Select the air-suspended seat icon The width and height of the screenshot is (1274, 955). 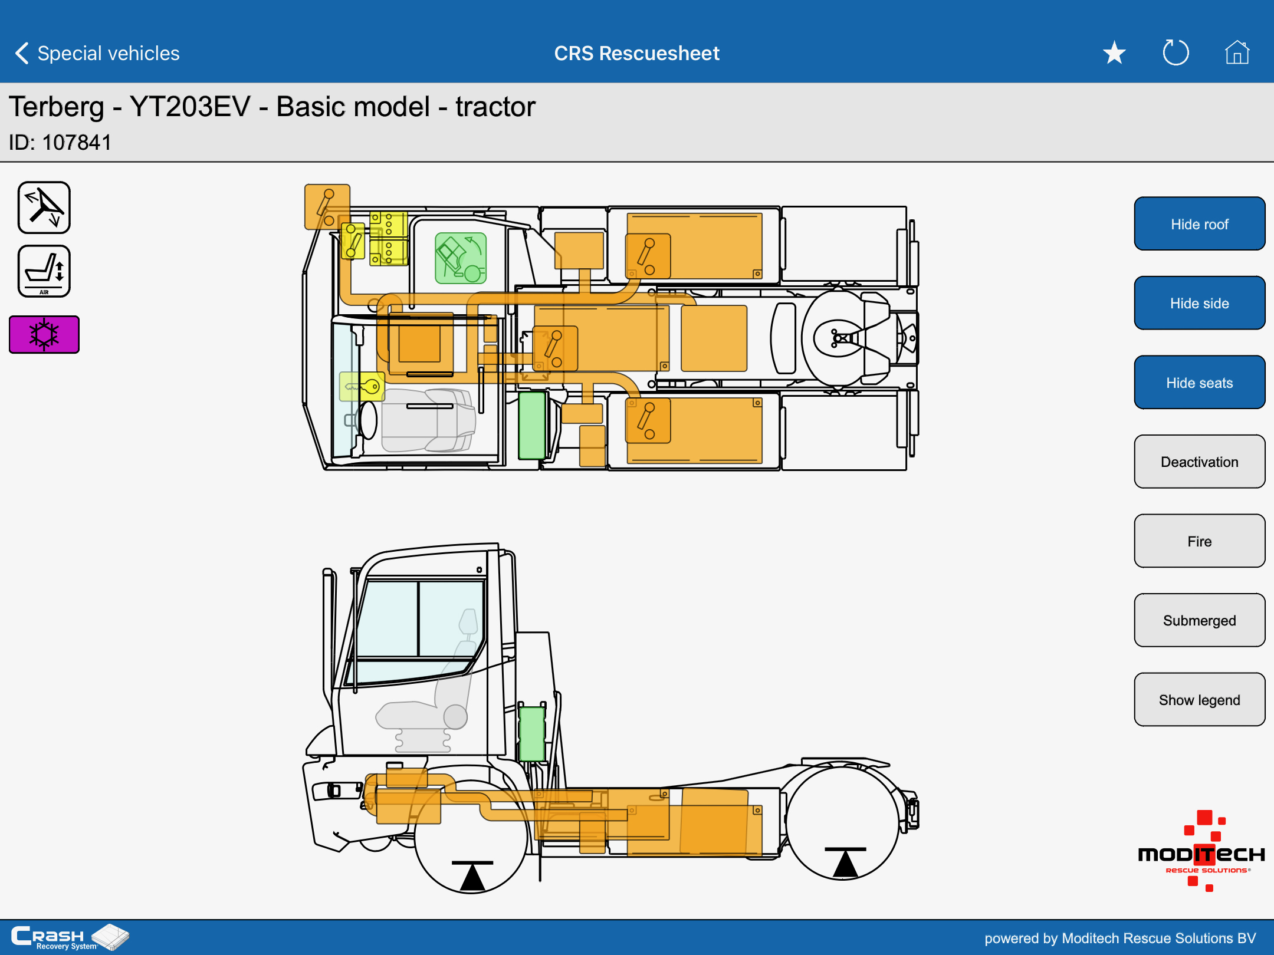coord(44,271)
